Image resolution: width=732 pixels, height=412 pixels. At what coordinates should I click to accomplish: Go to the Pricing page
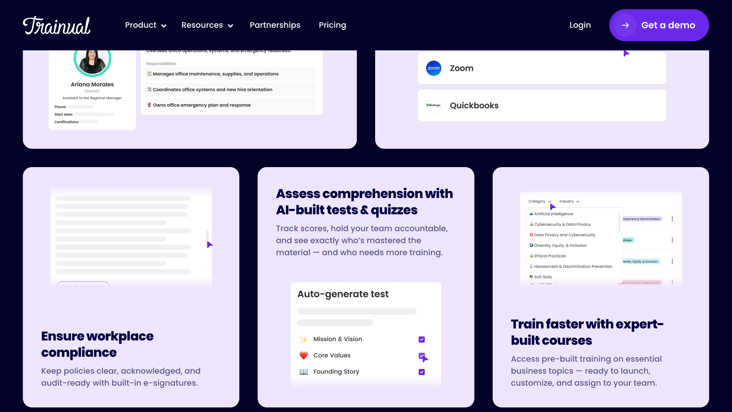pos(333,25)
